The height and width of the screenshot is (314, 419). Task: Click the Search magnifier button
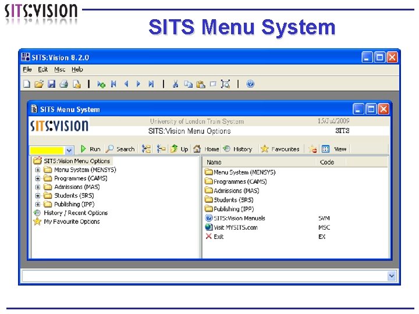[x=120, y=149]
